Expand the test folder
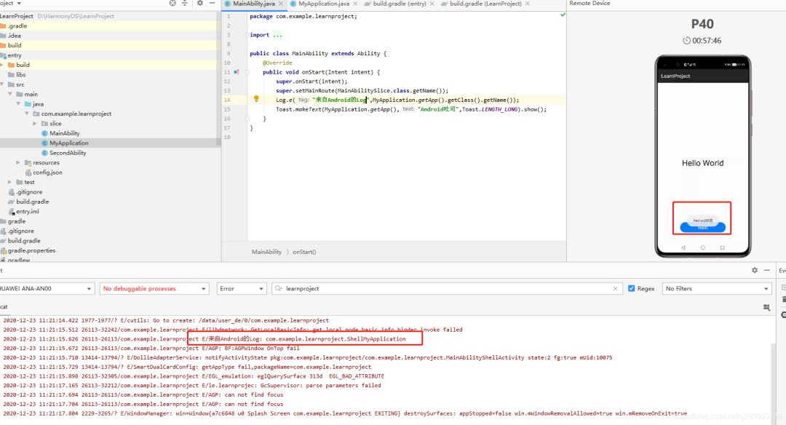786x425 pixels. pos(10,182)
